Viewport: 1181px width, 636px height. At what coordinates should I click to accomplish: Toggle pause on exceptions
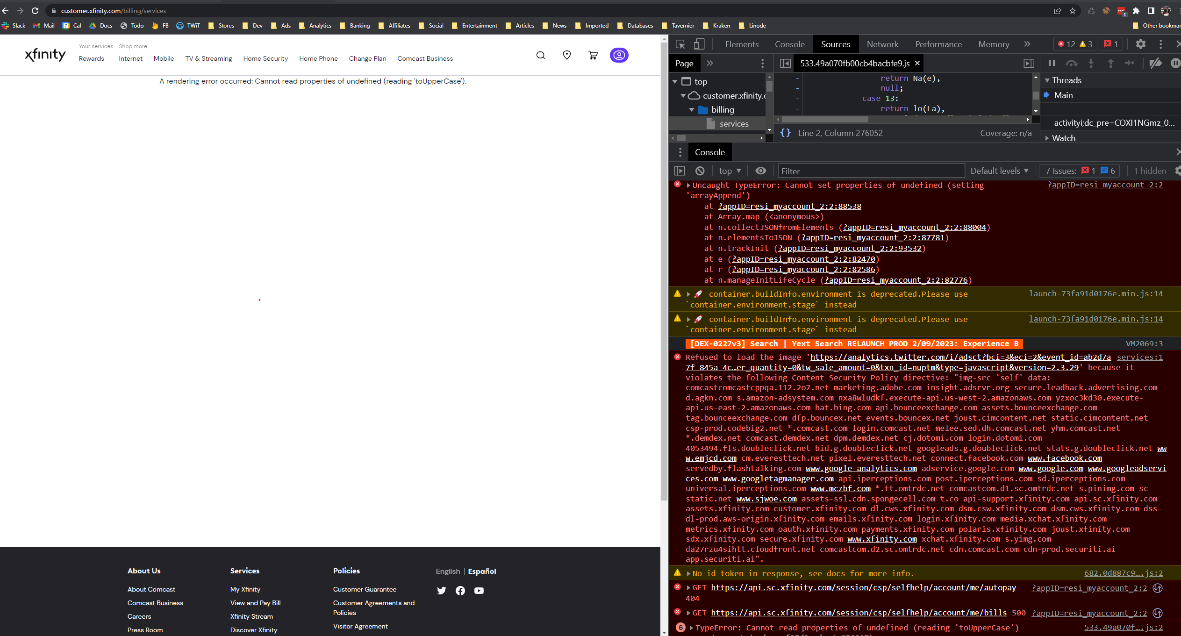click(x=1175, y=63)
